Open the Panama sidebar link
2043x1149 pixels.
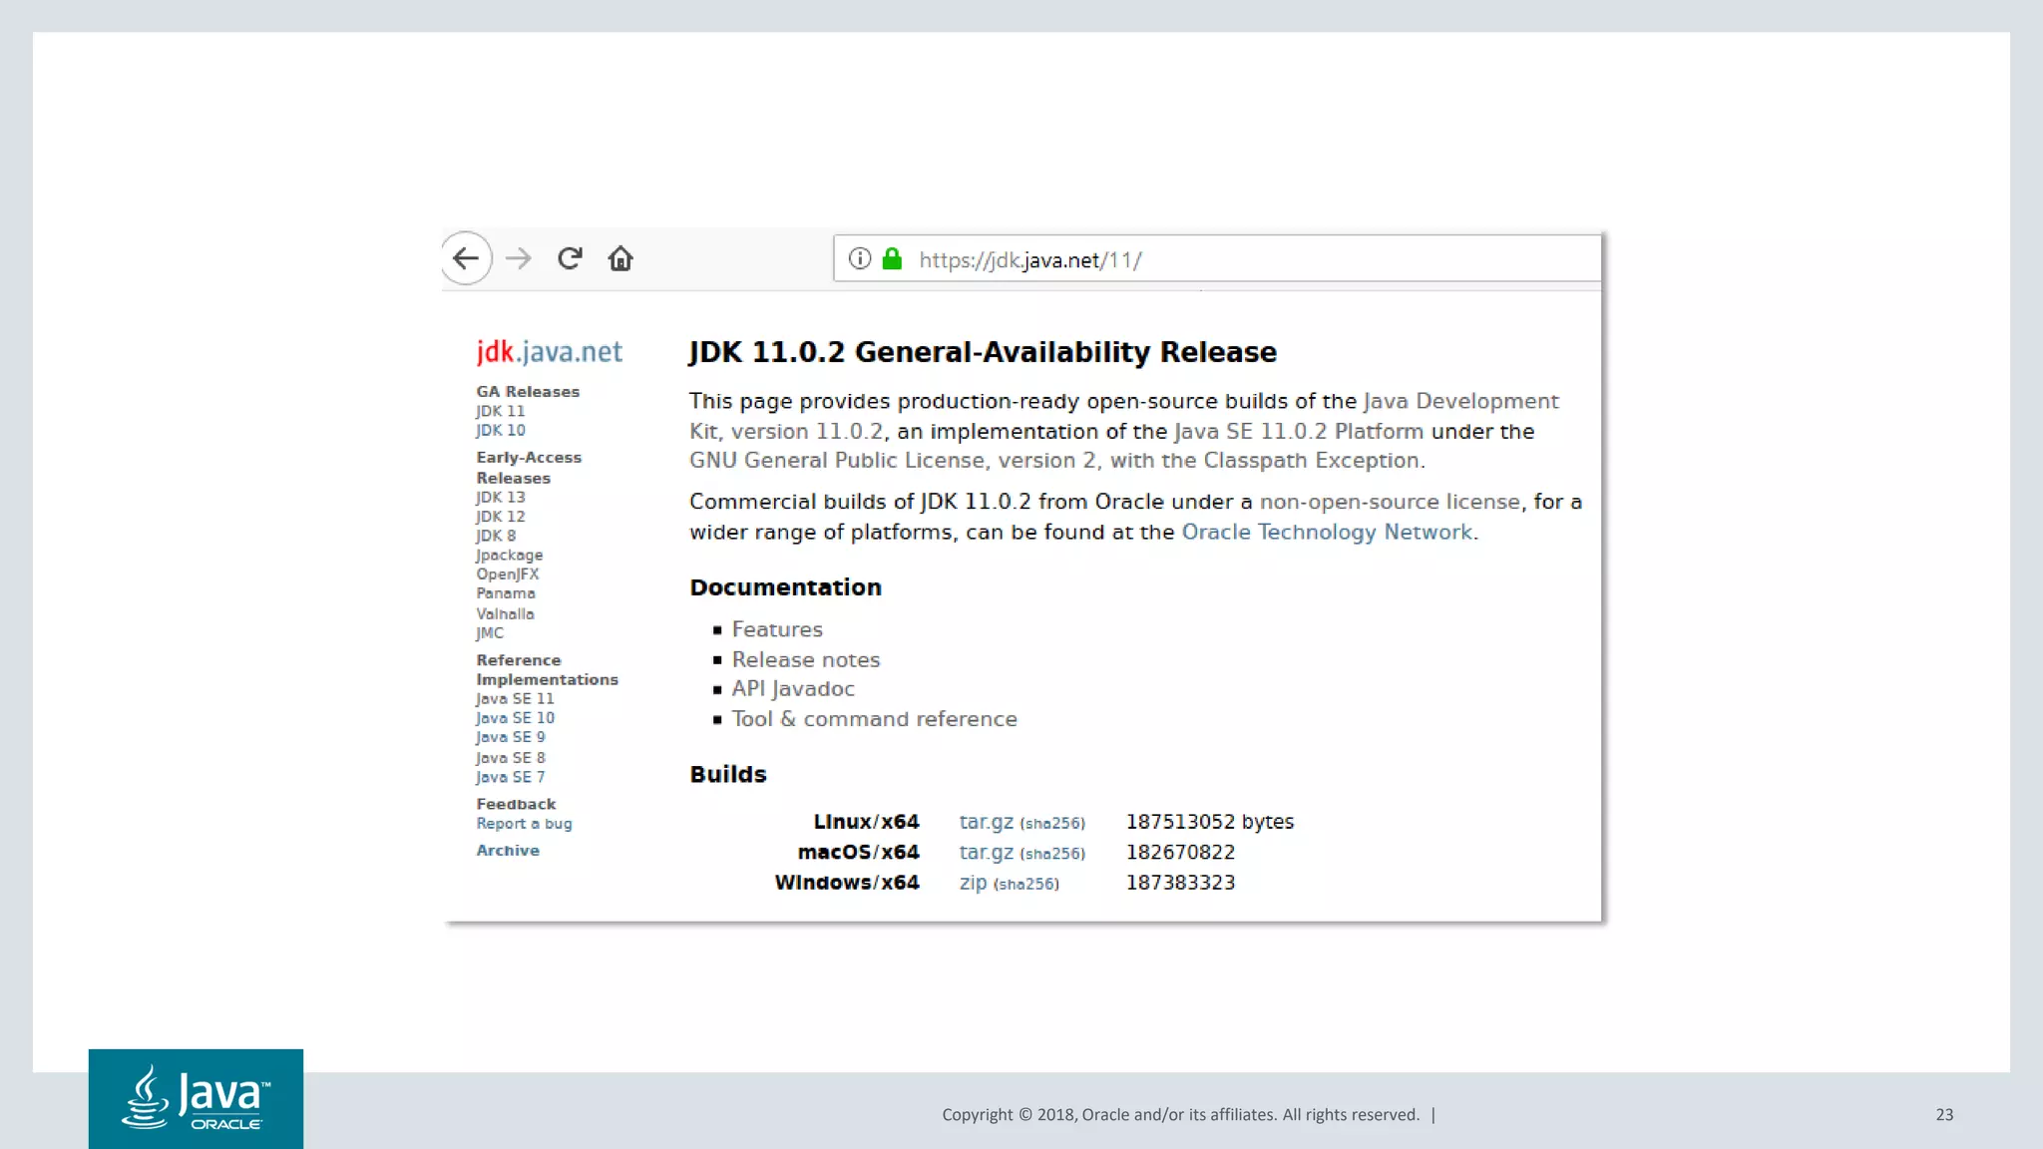coord(505,593)
